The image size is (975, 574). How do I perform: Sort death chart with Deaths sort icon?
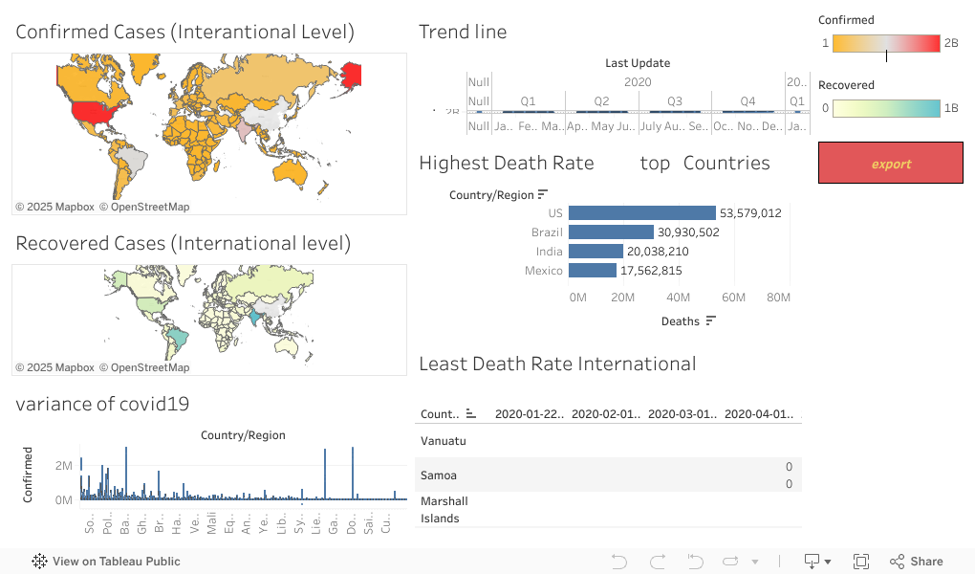point(709,320)
